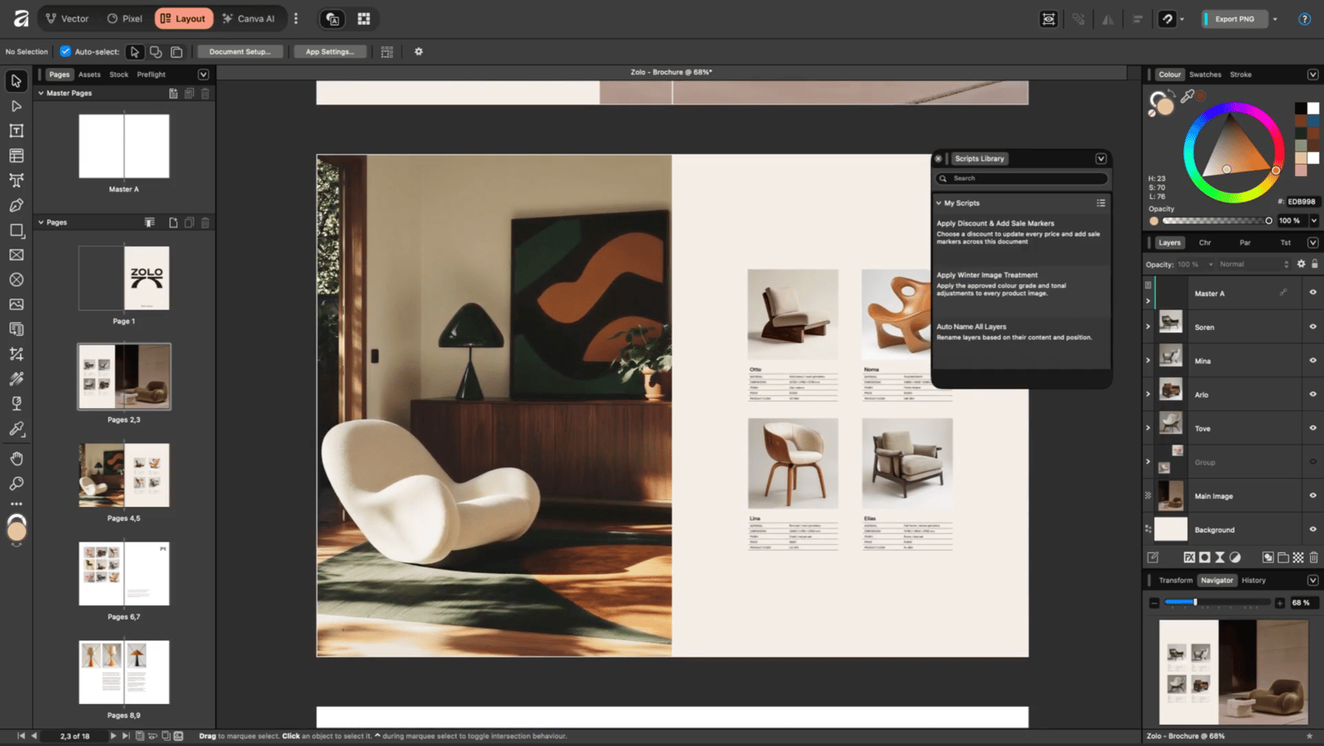Select the Place Image tool
This screenshot has height=746, width=1324.
(16, 304)
